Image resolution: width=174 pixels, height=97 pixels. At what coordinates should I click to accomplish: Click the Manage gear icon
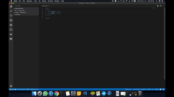coord(11,86)
